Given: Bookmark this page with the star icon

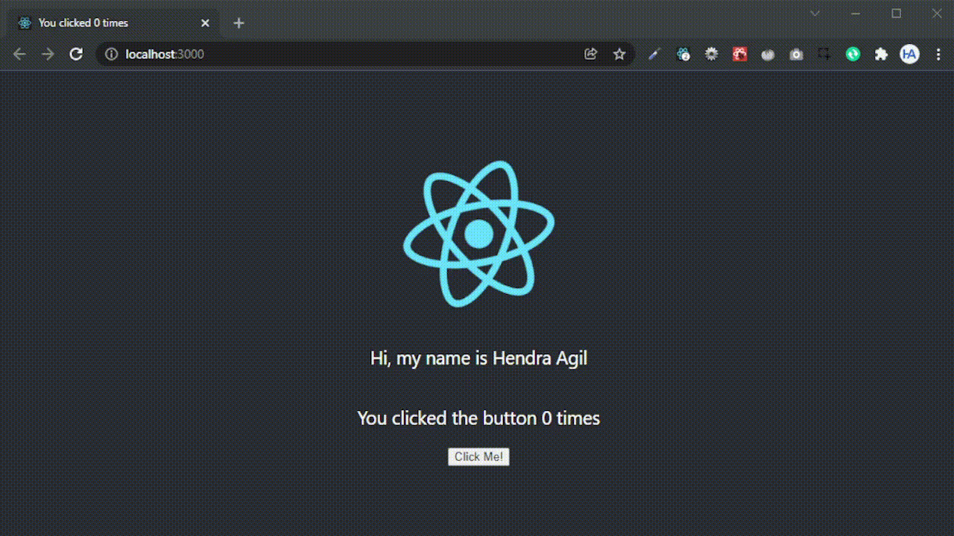Looking at the screenshot, I should (x=619, y=54).
